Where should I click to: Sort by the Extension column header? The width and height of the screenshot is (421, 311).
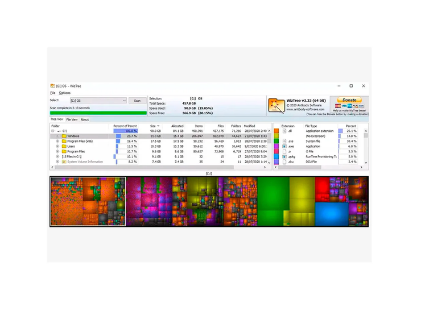[288, 126]
